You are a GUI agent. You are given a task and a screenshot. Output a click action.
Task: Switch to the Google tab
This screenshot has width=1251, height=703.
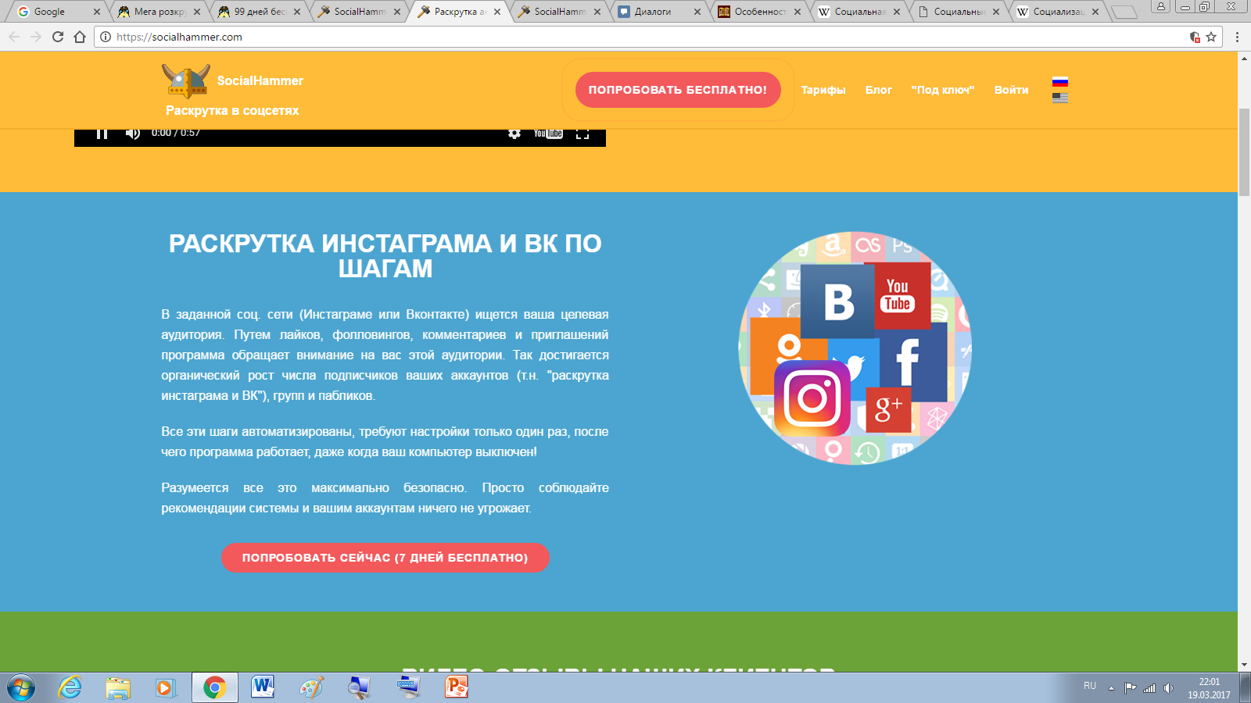59,12
